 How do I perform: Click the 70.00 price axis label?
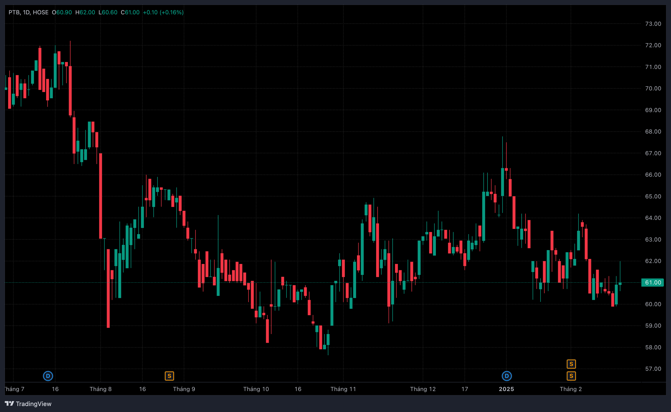point(653,88)
